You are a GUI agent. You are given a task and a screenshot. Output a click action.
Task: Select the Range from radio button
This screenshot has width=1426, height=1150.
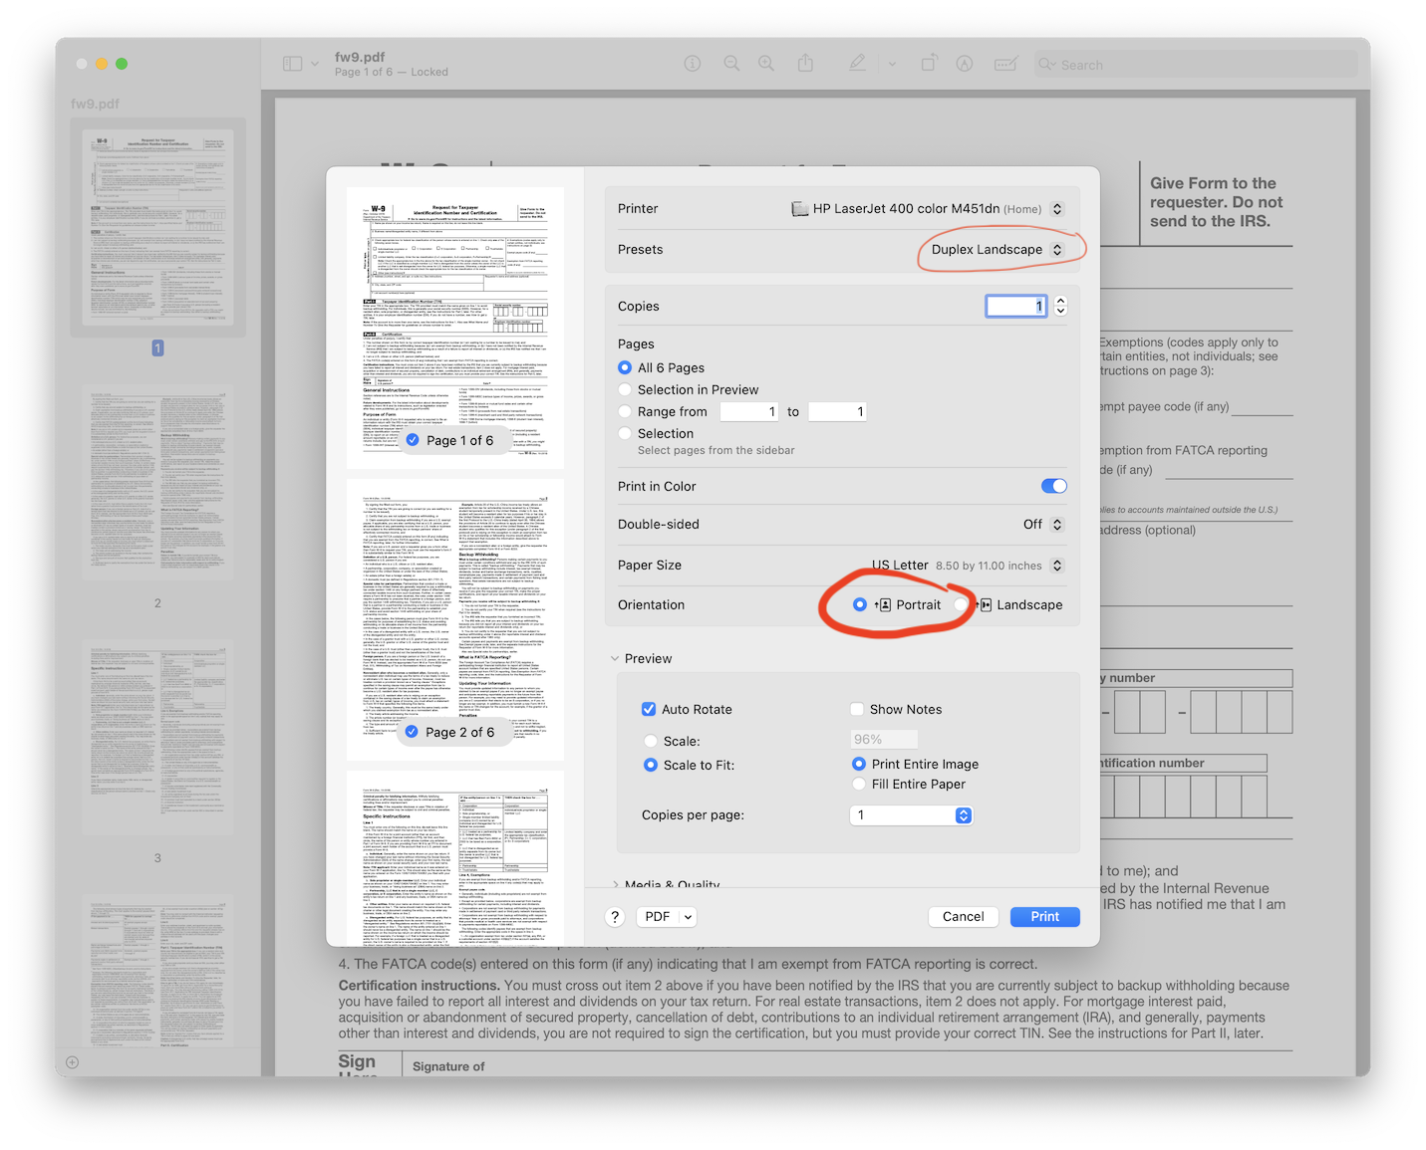pyautogui.click(x=625, y=411)
